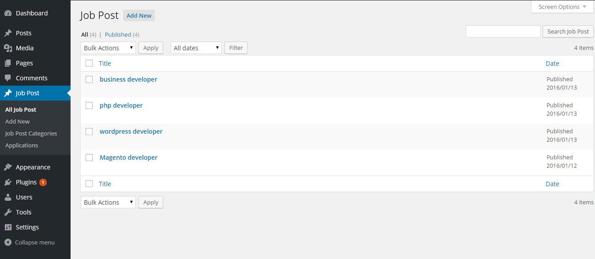Expand the Screen Options panel
The width and height of the screenshot is (595, 259).
pyautogui.click(x=562, y=7)
